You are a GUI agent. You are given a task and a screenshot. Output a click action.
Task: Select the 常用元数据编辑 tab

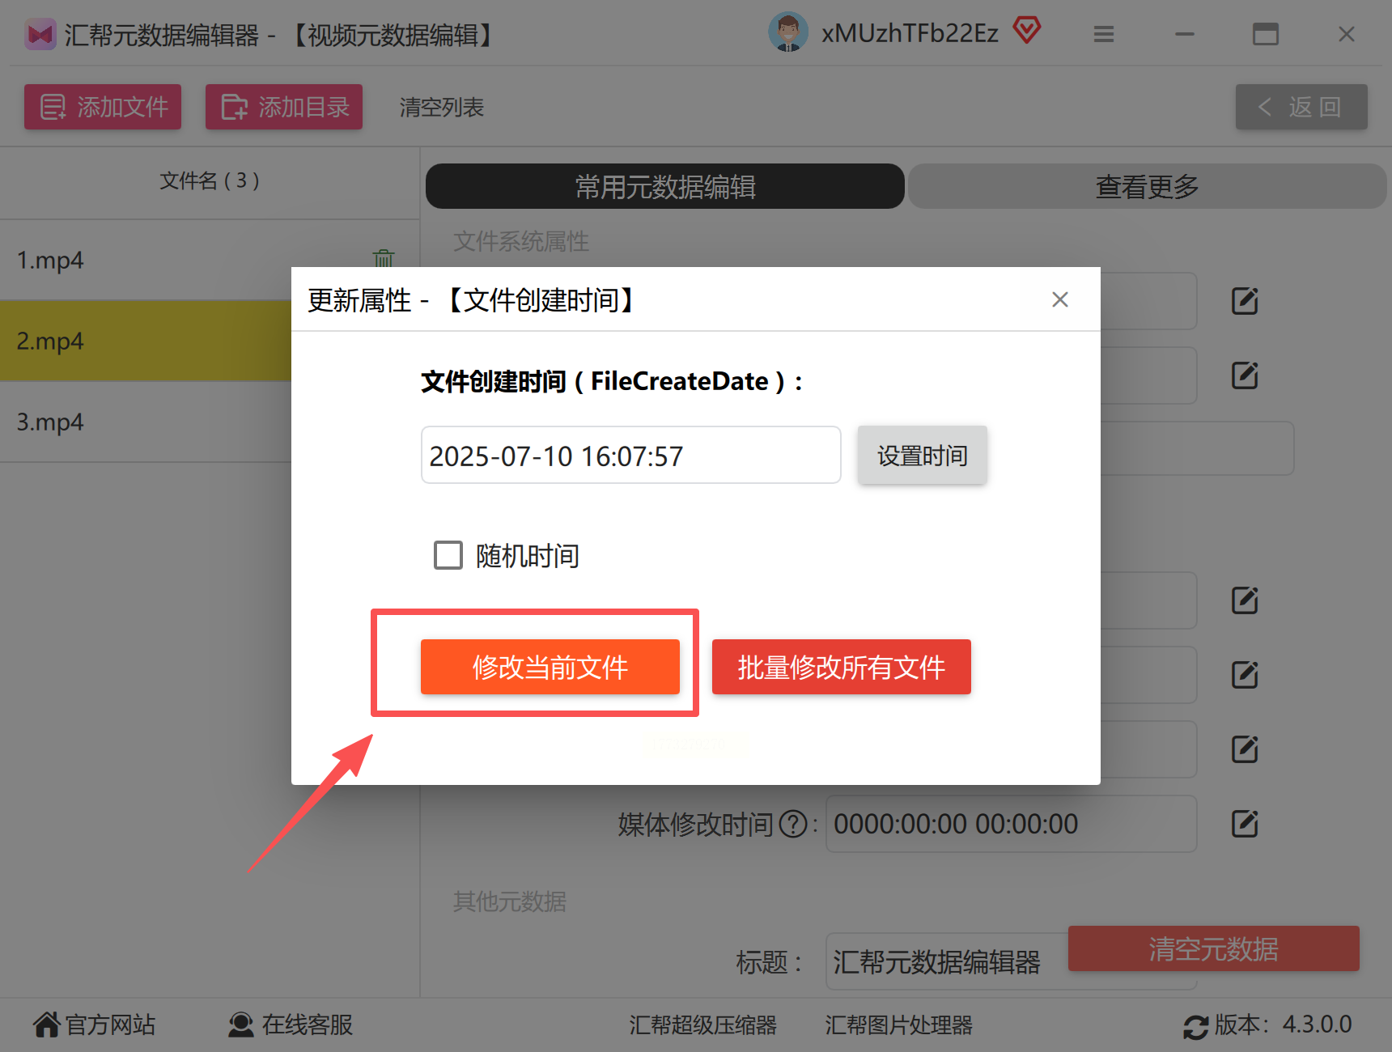[x=665, y=186]
